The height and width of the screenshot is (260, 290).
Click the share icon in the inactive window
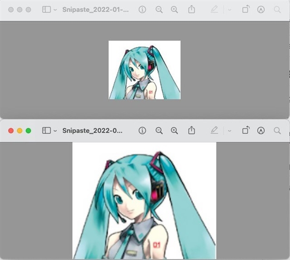click(x=191, y=9)
